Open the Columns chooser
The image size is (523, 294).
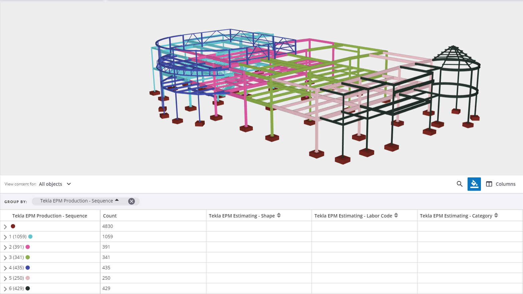coord(501,184)
